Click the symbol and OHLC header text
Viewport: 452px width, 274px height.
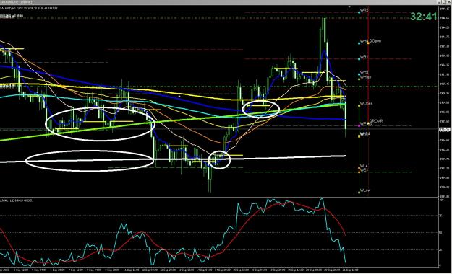[x=29, y=9]
